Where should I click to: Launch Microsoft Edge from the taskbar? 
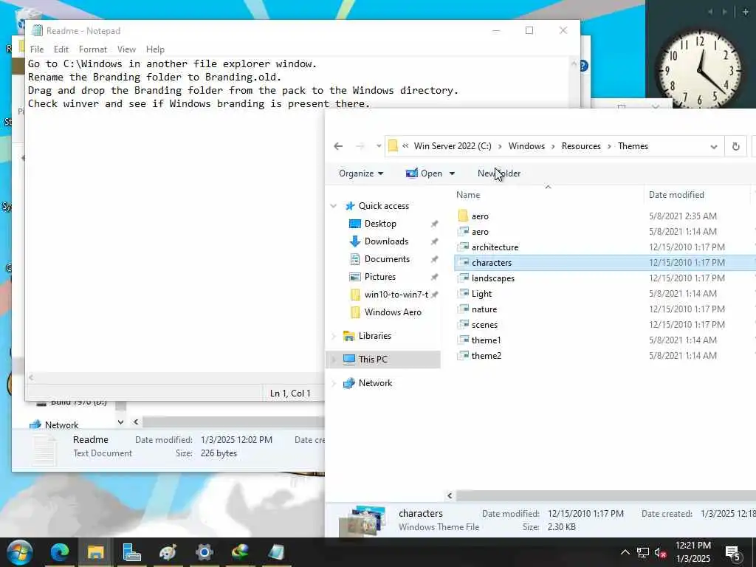(60, 552)
